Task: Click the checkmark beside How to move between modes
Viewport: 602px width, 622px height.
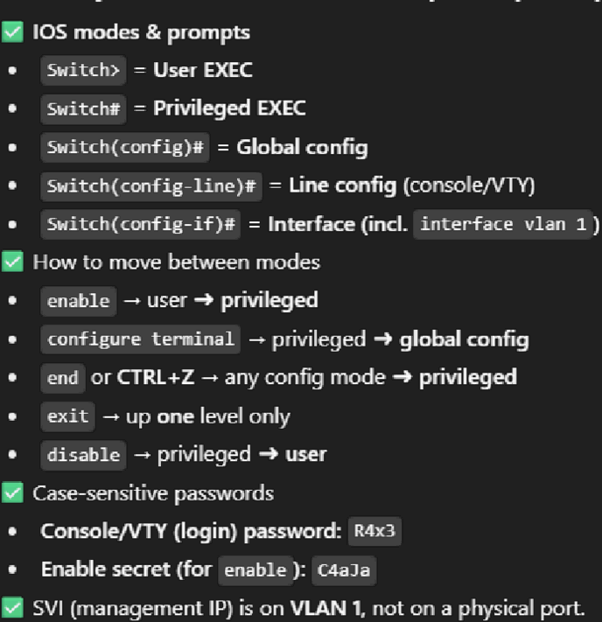Action: click(x=12, y=262)
